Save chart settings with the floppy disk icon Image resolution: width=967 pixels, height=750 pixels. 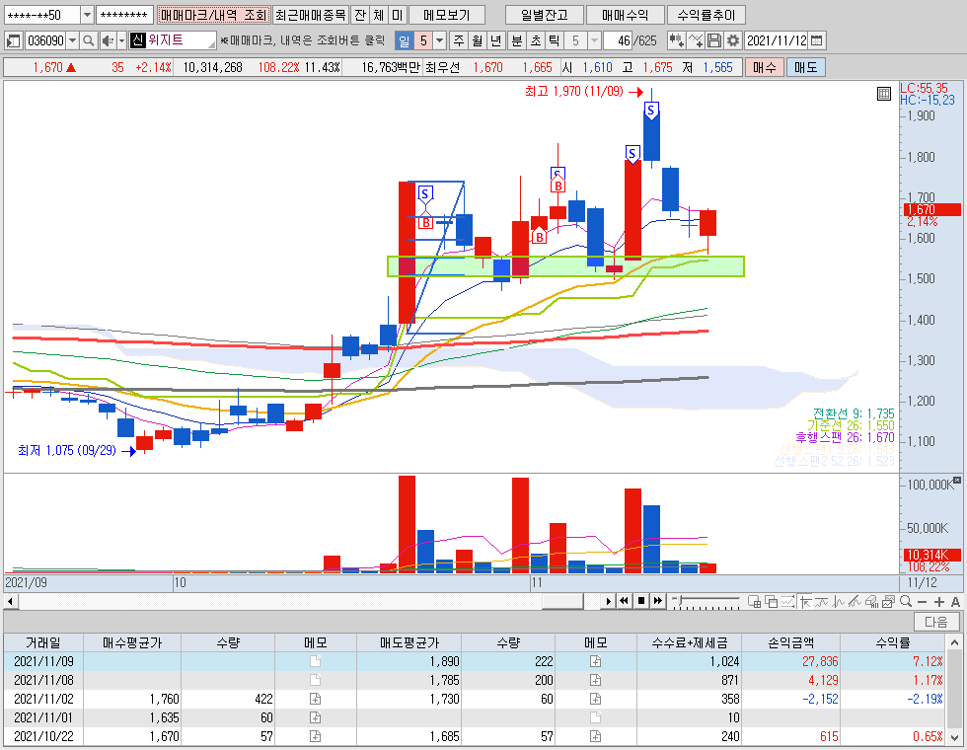[x=714, y=40]
